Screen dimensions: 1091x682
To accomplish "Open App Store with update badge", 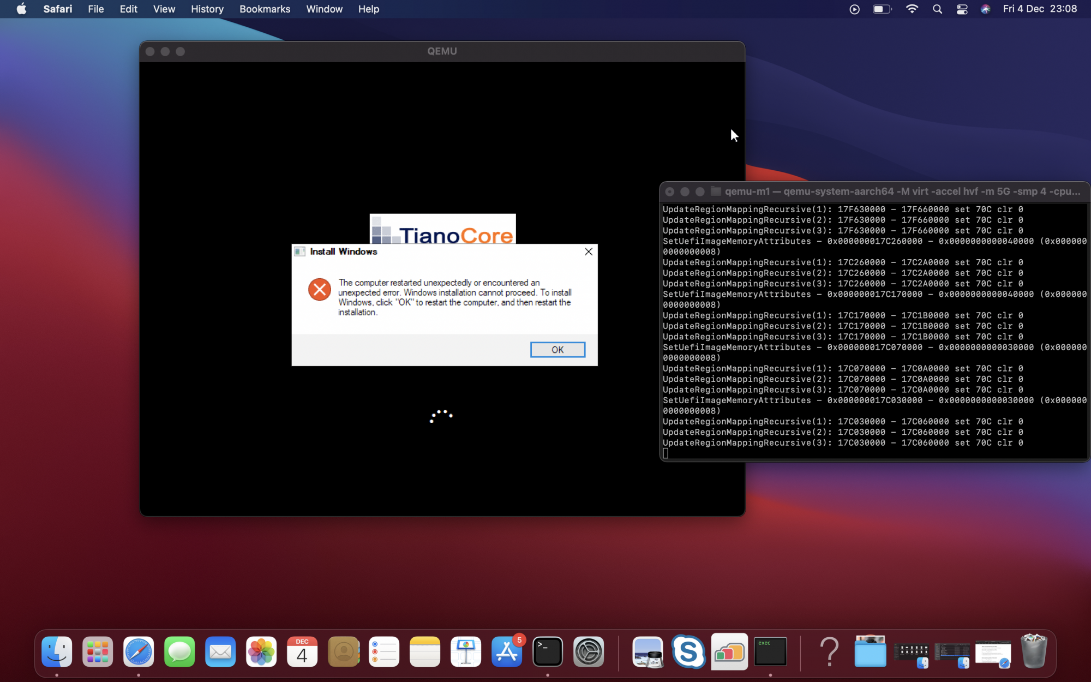I will (x=507, y=651).
